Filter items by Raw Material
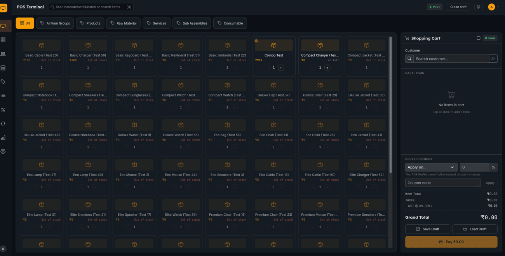This screenshot has width=505, height=256. [x=124, y=23]
